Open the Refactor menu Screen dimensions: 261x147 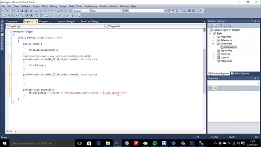tap(26, 7)
